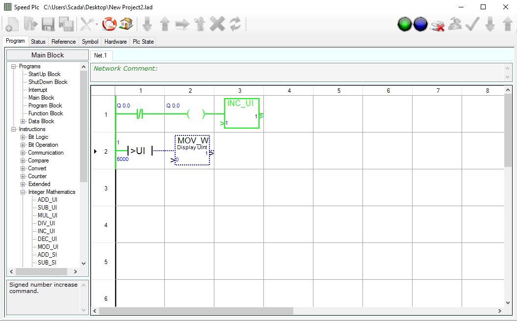Screen dimensions: 517x321
Task: Select the MOV_W block in row 2
Action: (192, 150)
